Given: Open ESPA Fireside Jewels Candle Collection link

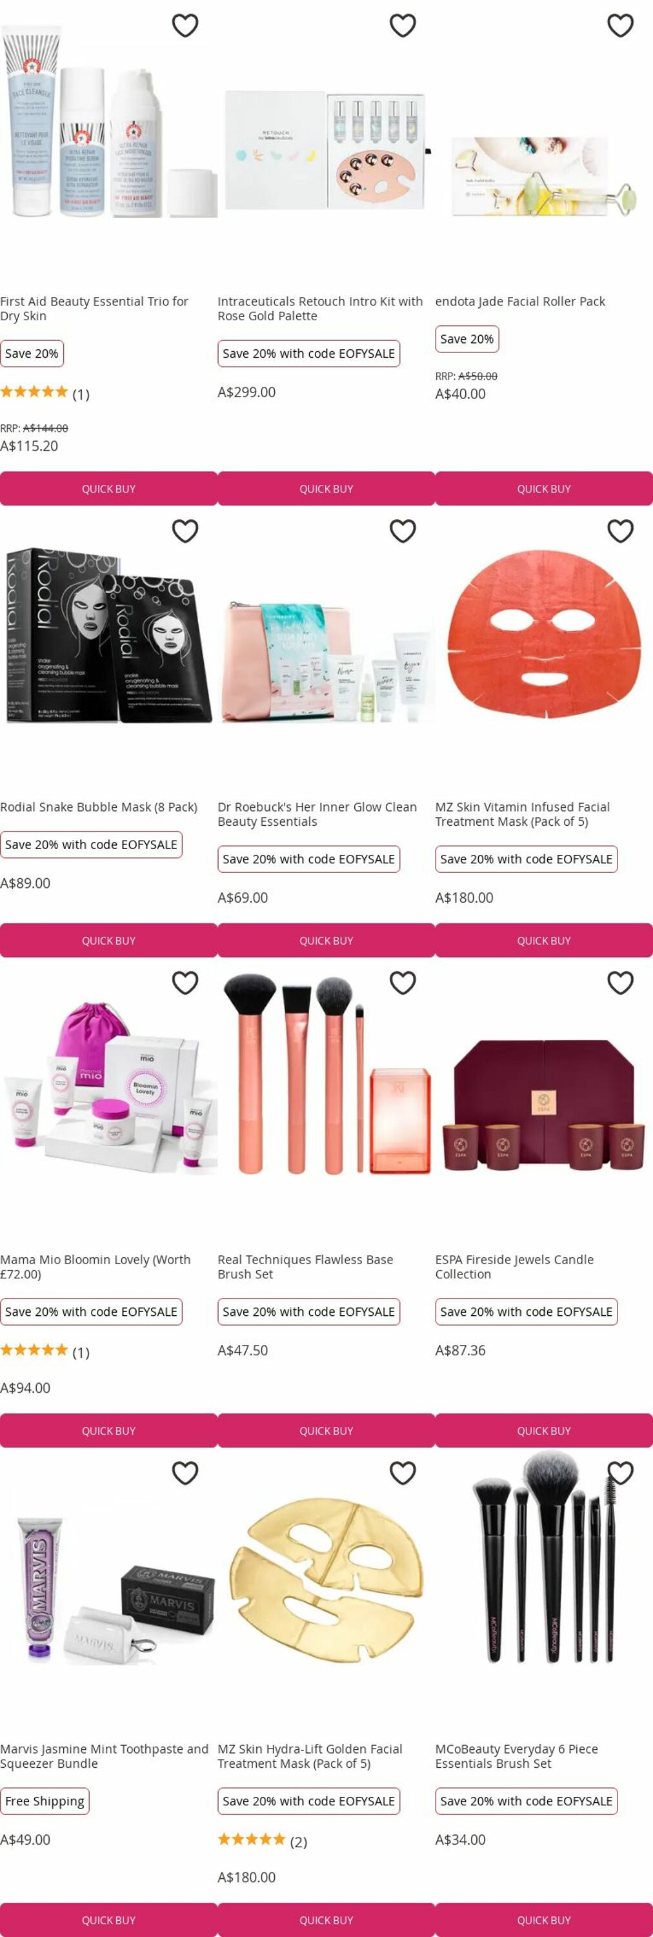Looking at the screenshot, I should pos(515,1266).
